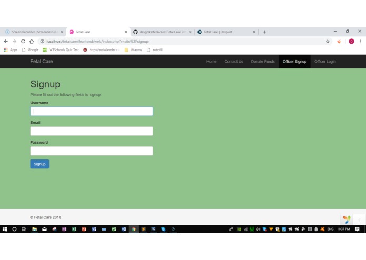366x260 pixels.
Task: Open the iMacros bookmarks folder
Action: pos(133,50)
